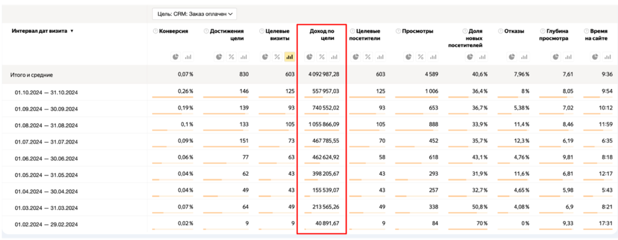
Task: Open help hint next to Просмотры header
Action: point(398,31)
